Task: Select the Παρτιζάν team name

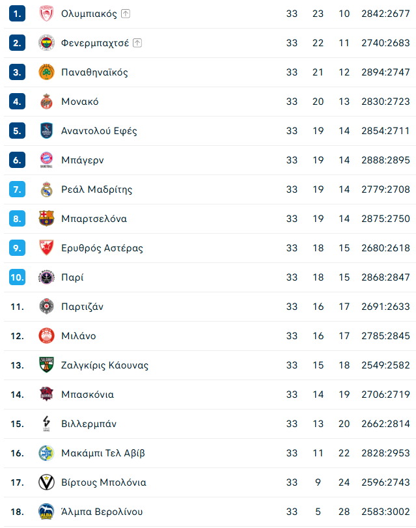Action: 82,307
